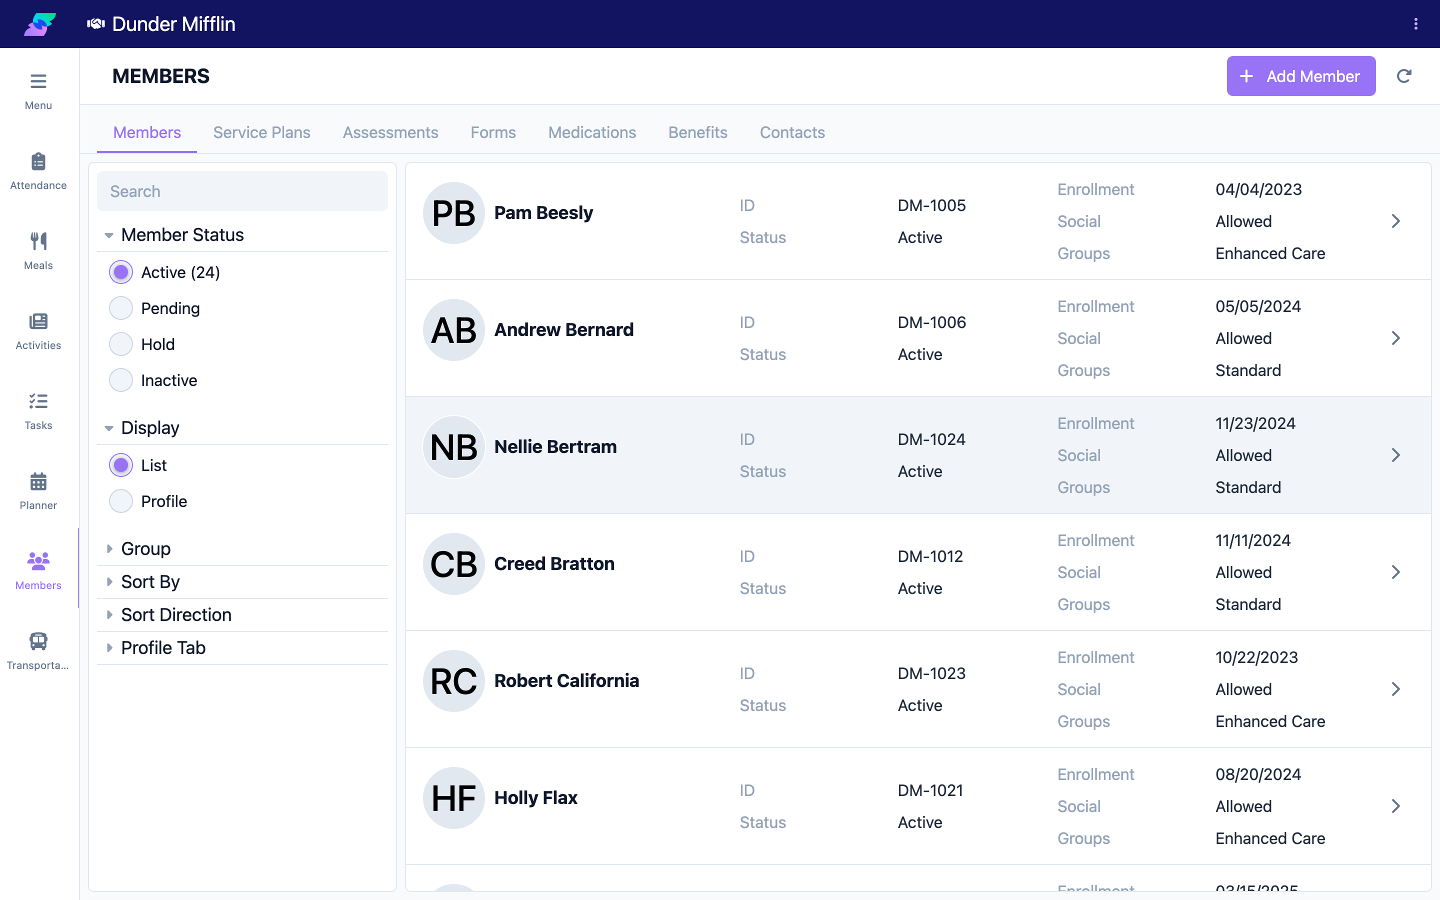Select Hold status radio
Screen dimensions: 1440x900
pyautogui.click(x=121, y=344)
